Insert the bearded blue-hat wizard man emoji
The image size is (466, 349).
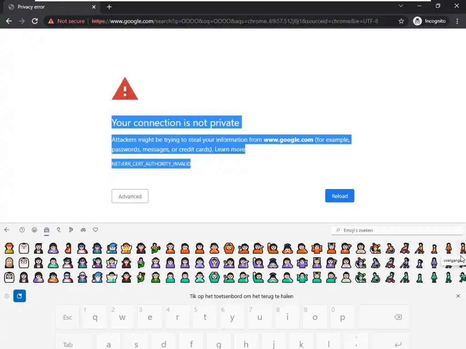click(x=97, y=277)
